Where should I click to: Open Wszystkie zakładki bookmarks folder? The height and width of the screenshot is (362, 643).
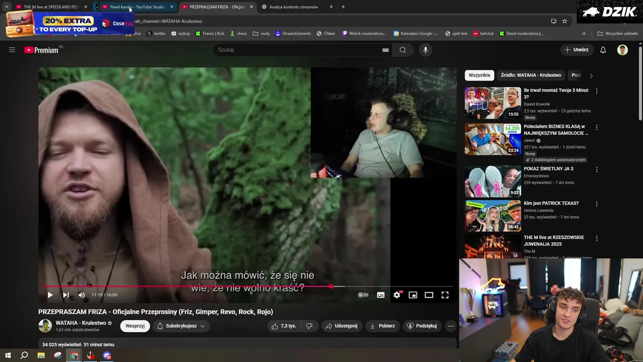618,34
